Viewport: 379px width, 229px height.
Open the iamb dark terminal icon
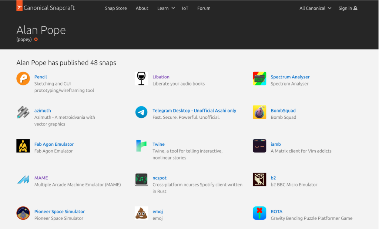(259, 146)
